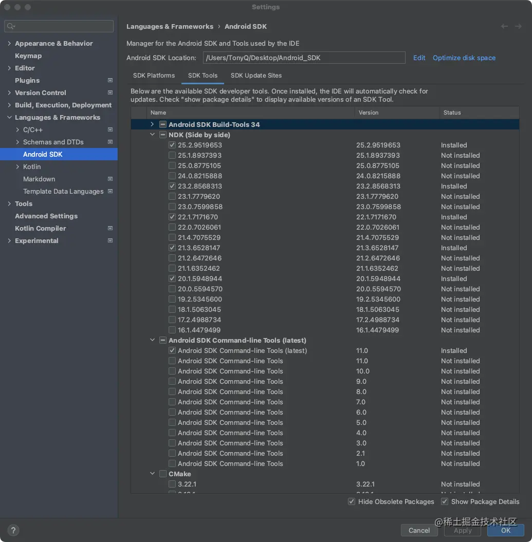This screenshot has height=542, width=532.
Task: Toggle NDK 25.2.9519653 checkbox
Action: [x=172, y=145]
